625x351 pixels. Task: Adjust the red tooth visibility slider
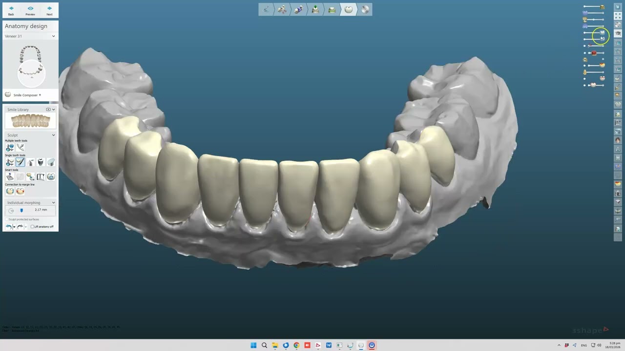point(594,53)
